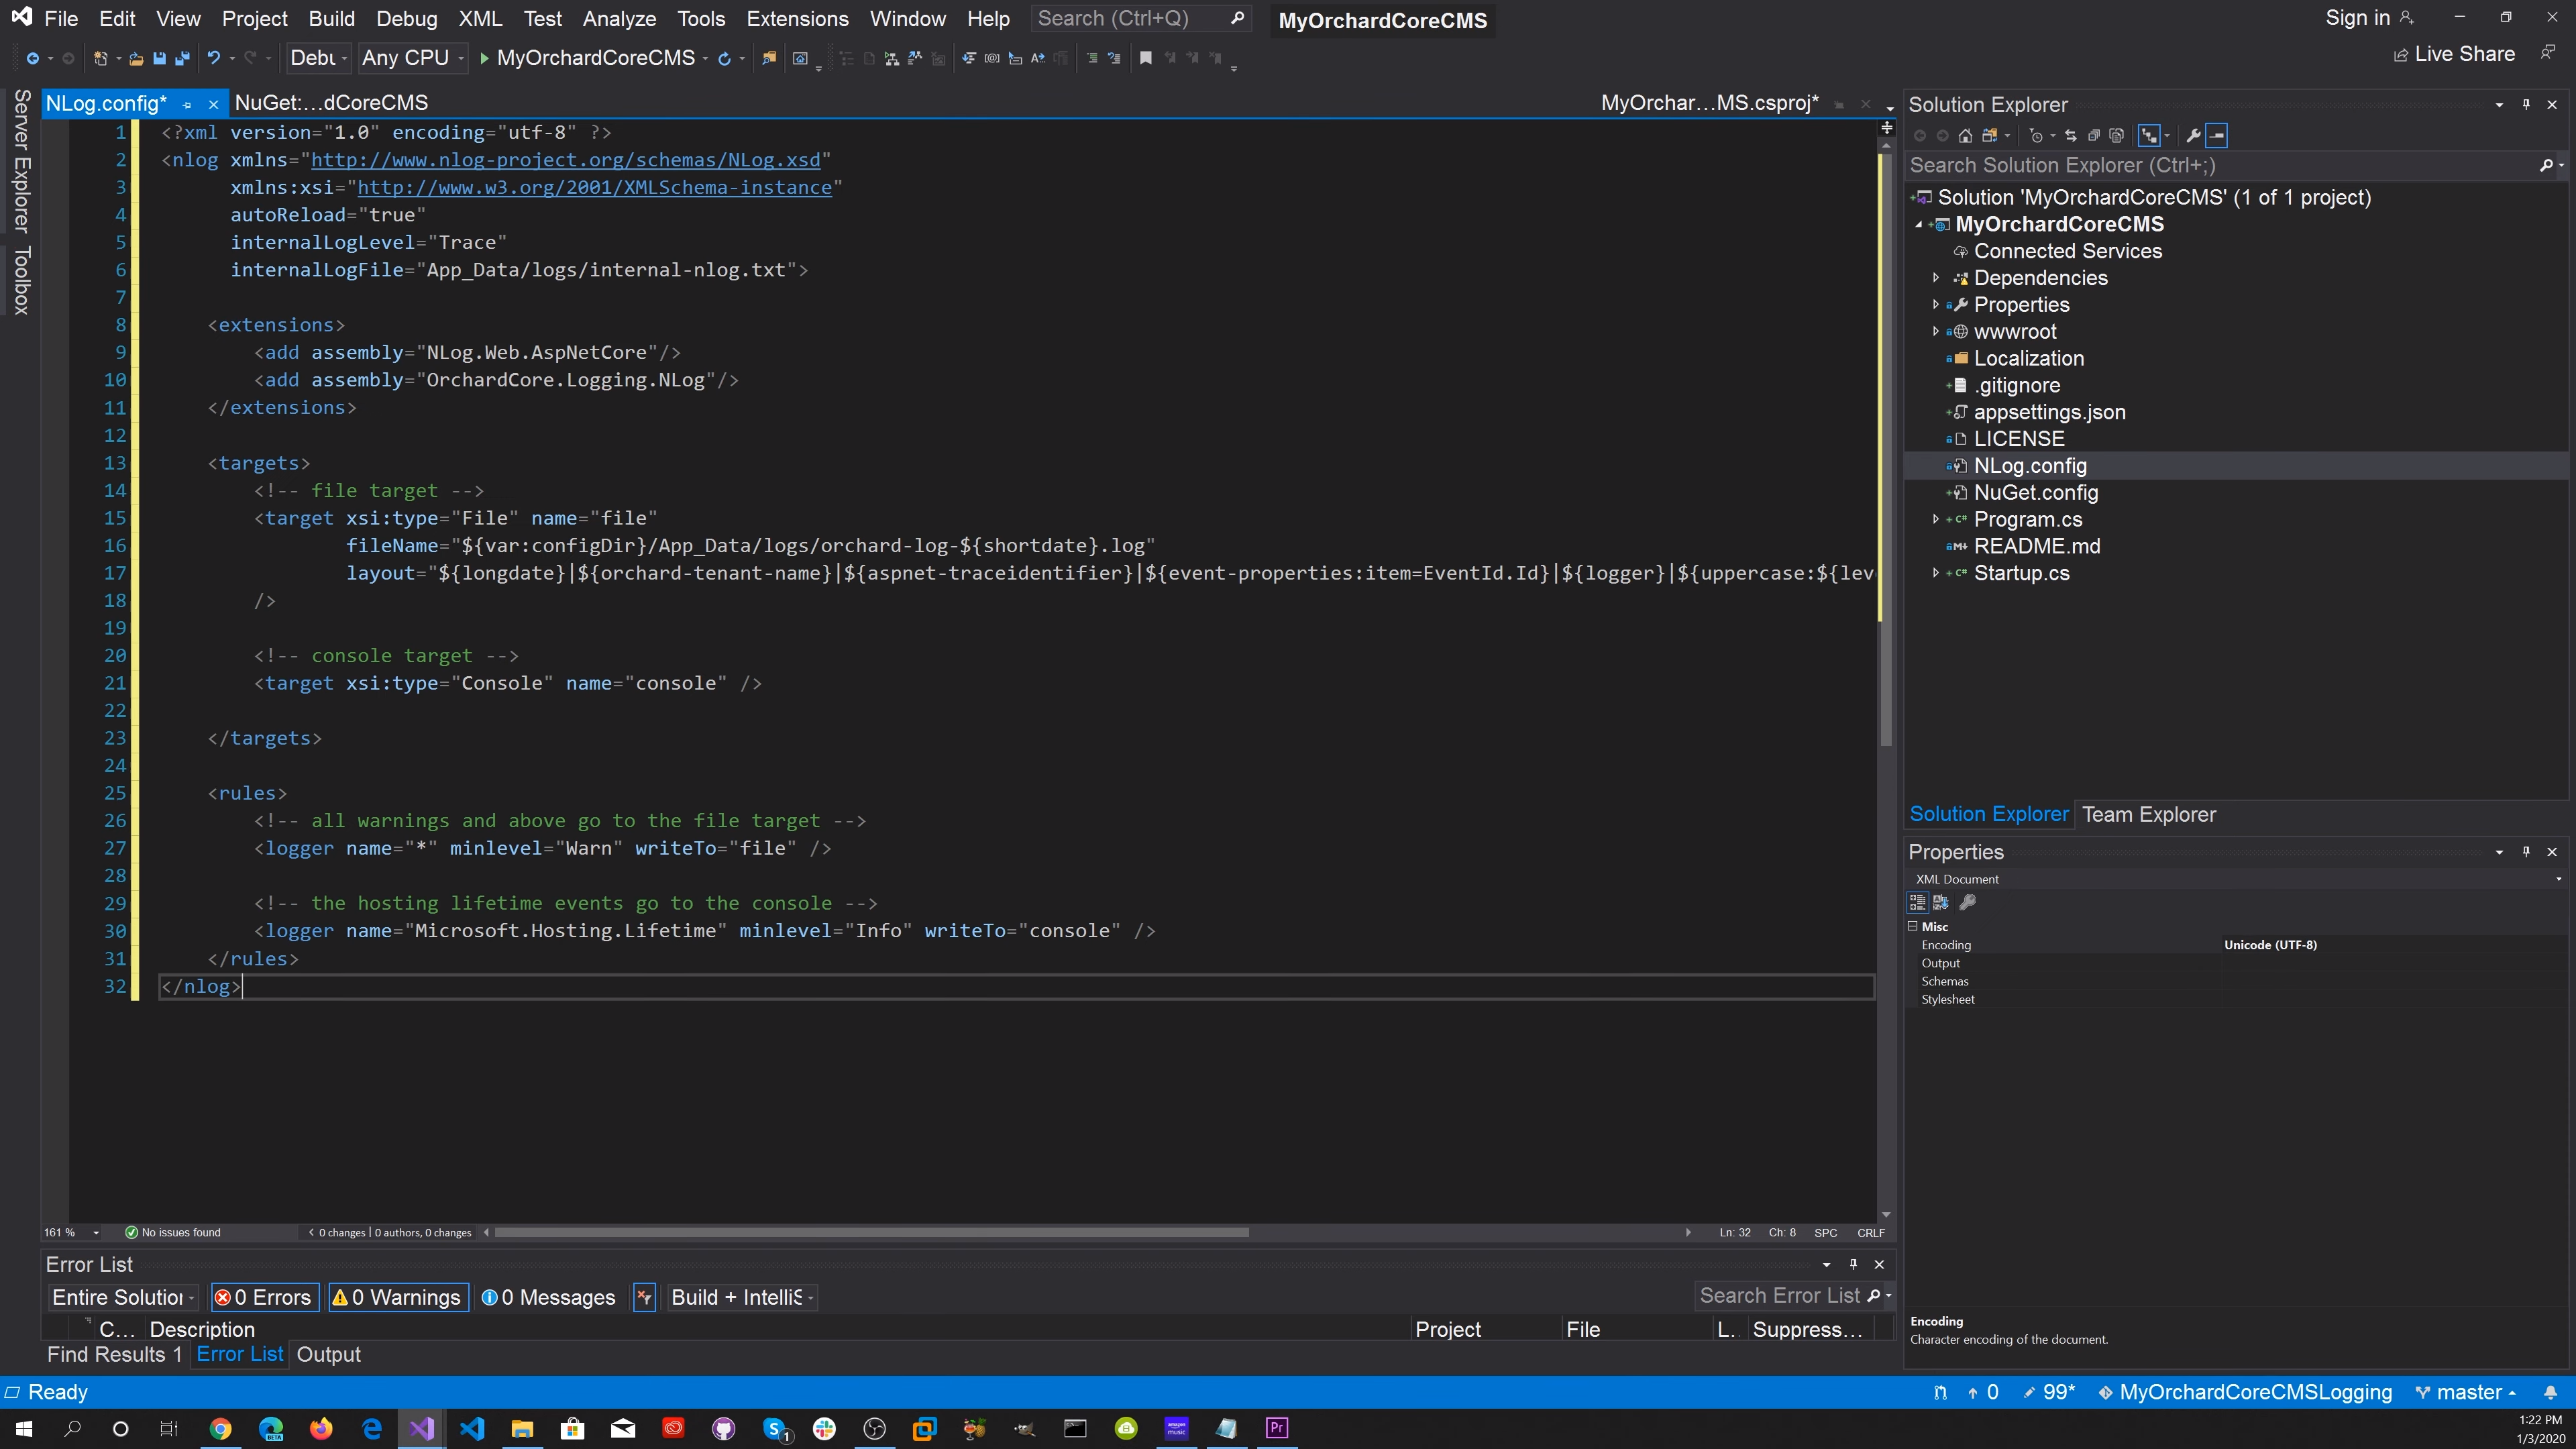
Task: Click Alphabetical sort icon in Properties panel
Action: (1941, 902)
